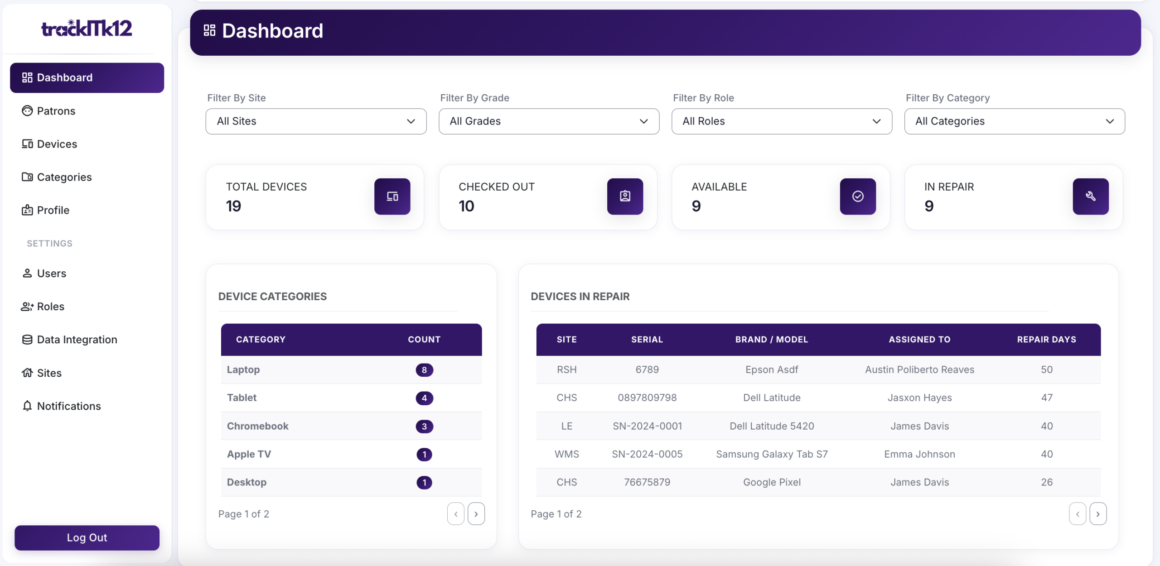Image resolution: width=1160 pixels, height=566 pixels.
Task: Go to next page of Devices In Repair
Action: (1098, 514)
